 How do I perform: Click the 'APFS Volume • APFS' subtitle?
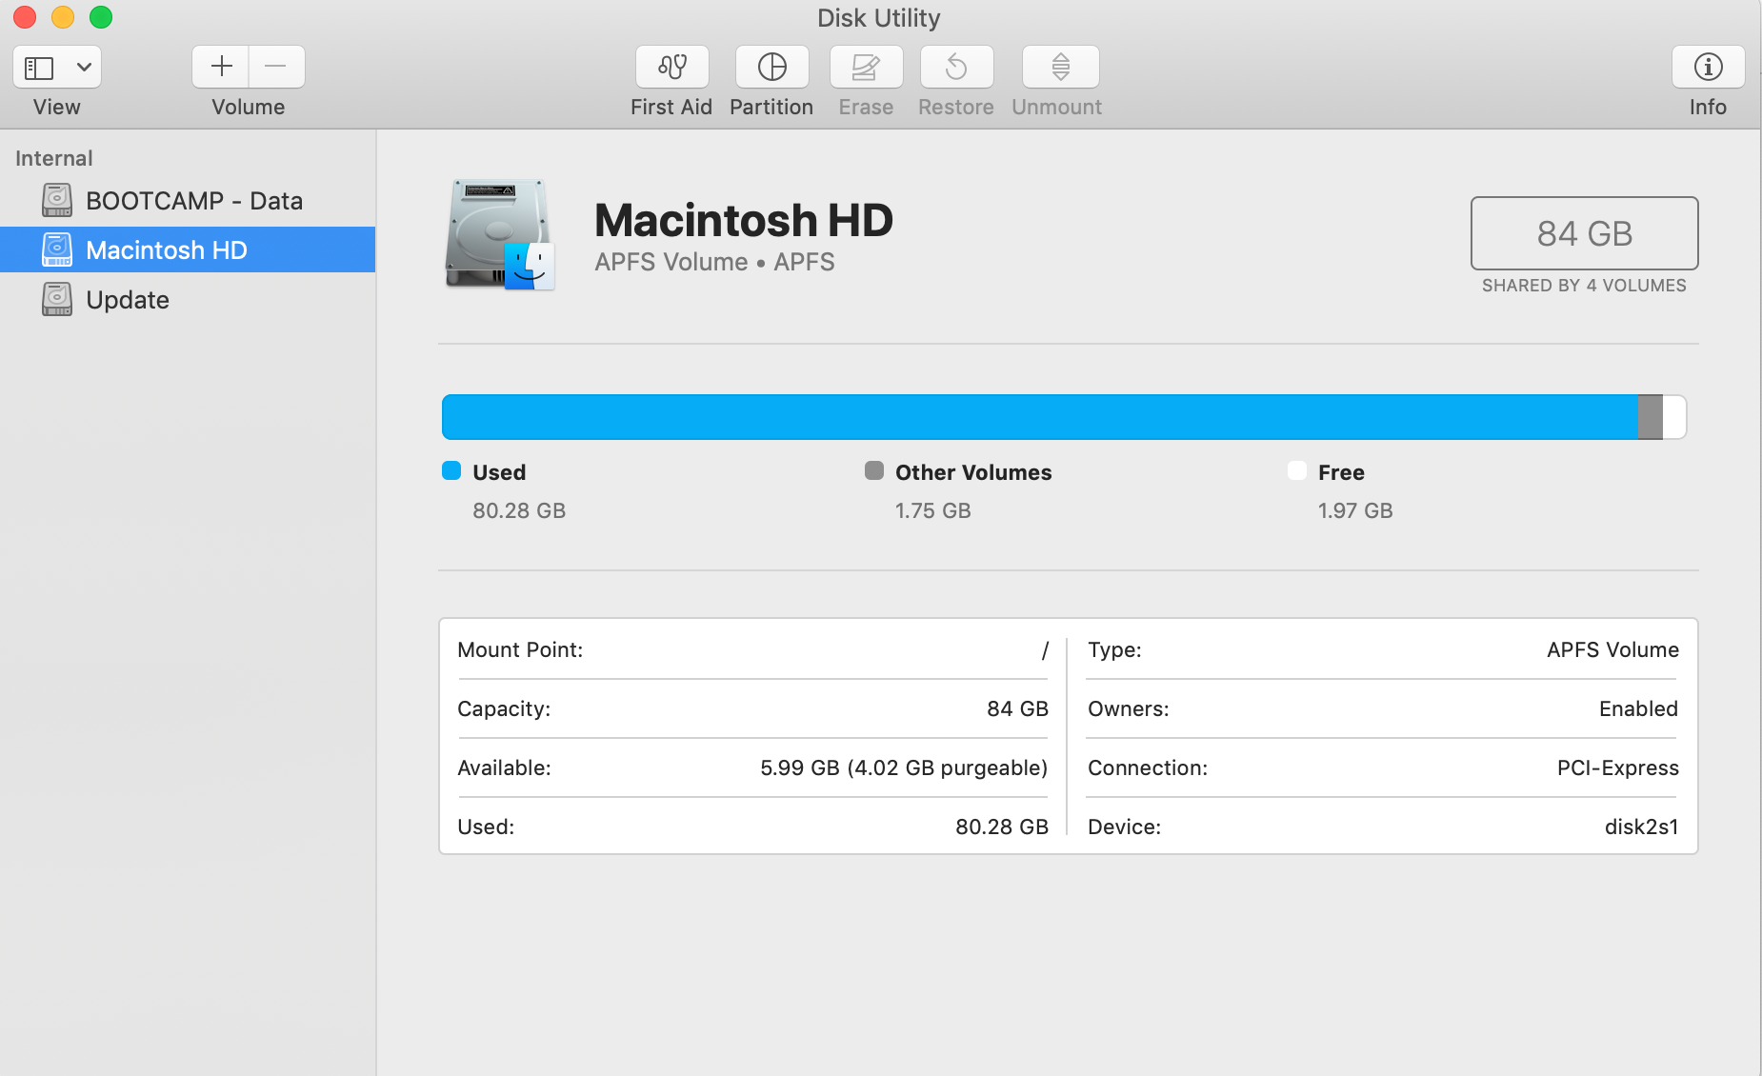pyautogui.click(x=714, y=262)
